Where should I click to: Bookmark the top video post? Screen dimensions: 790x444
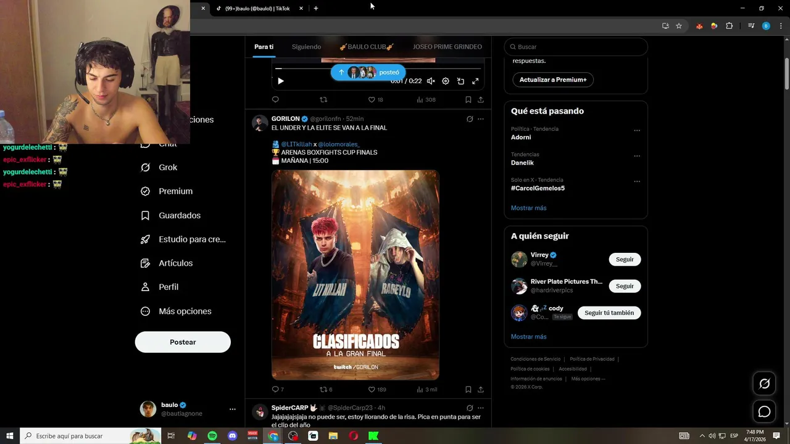point(468,99)
